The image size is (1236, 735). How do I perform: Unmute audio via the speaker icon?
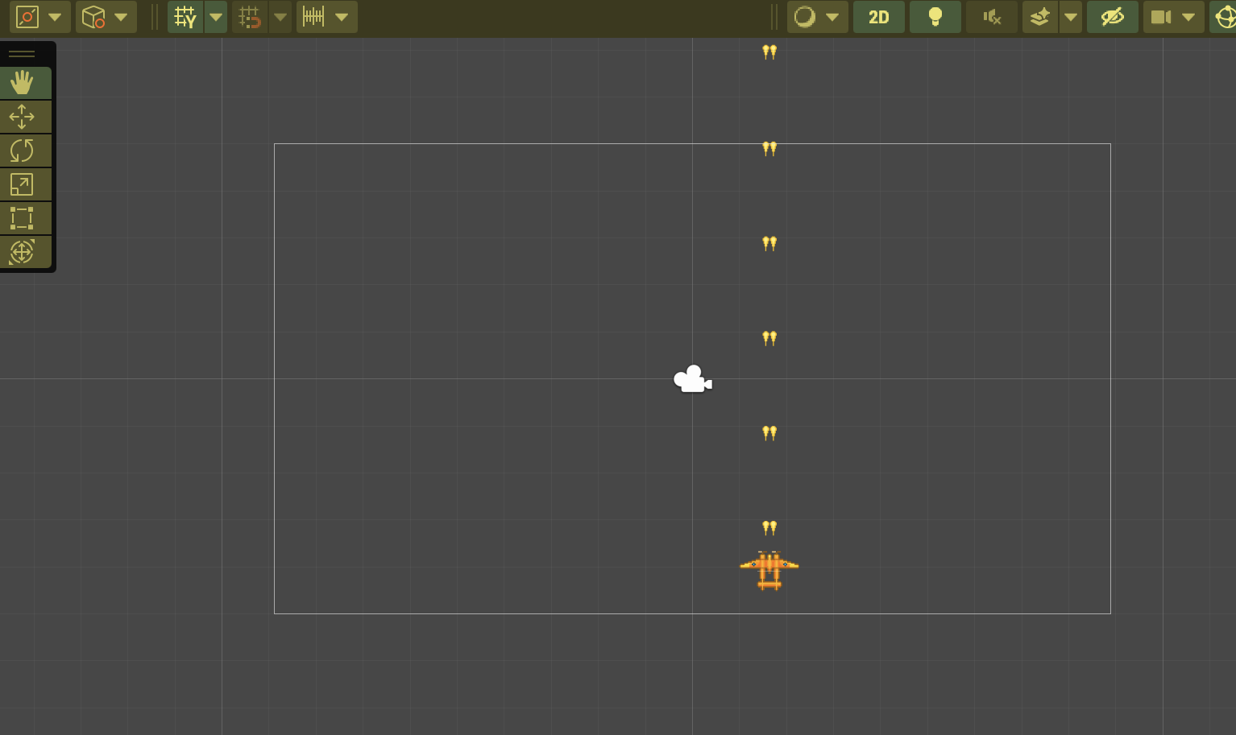click(x=991, y=17)
